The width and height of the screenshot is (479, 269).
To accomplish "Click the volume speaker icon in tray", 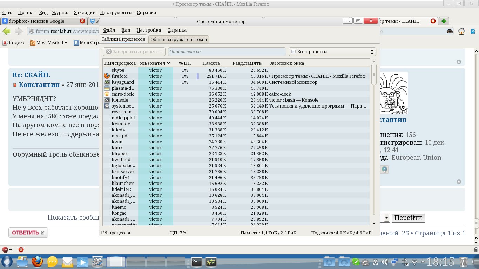I will coord(385,262).
